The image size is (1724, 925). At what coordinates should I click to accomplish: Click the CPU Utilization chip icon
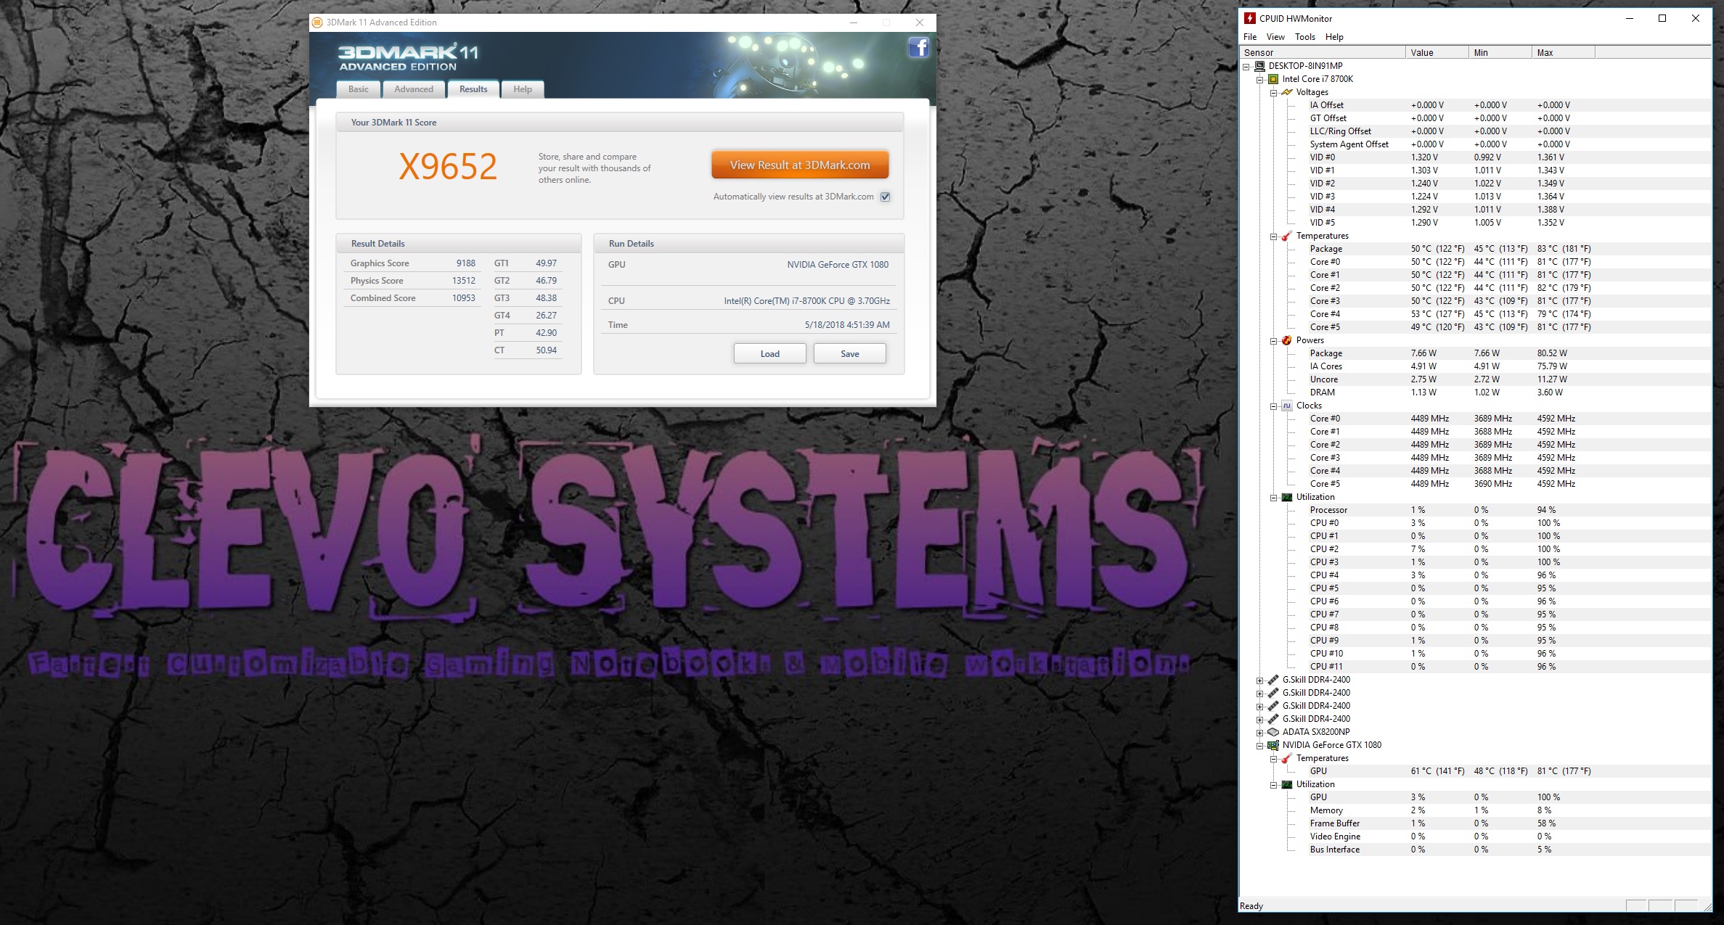pos(1287,497)
